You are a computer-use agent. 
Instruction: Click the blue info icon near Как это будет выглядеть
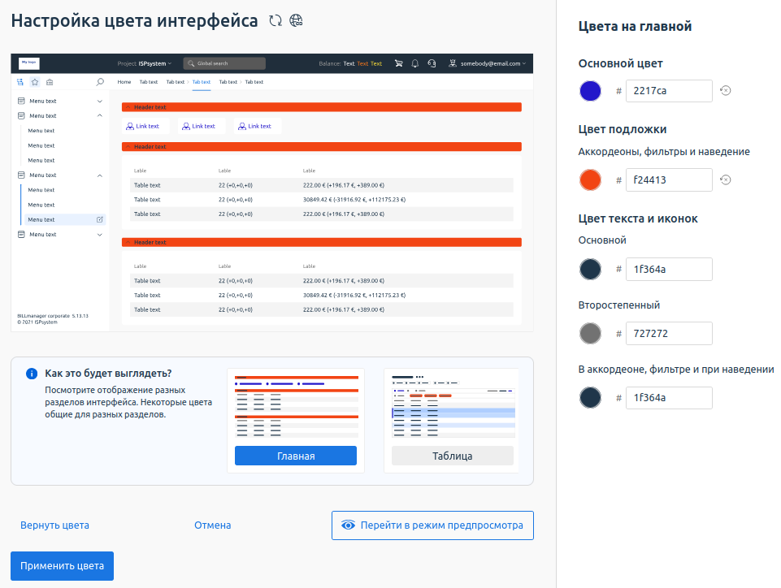32,374
